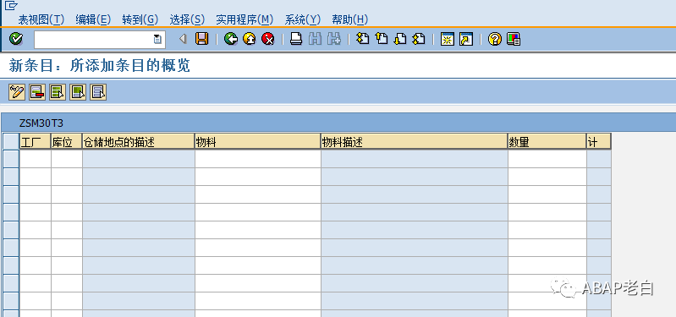Click the 新条目：所添加条目的概览 screen title
676x317 pixels.
[x=100, y=65]
